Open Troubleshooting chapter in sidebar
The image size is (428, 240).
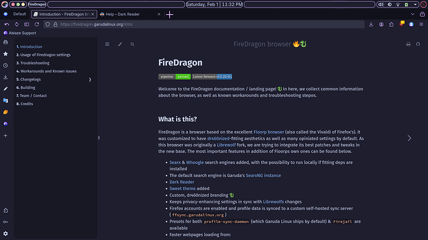33,63
